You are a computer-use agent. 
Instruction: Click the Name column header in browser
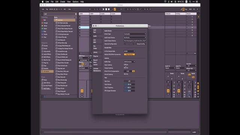click(x=56, y=17)
